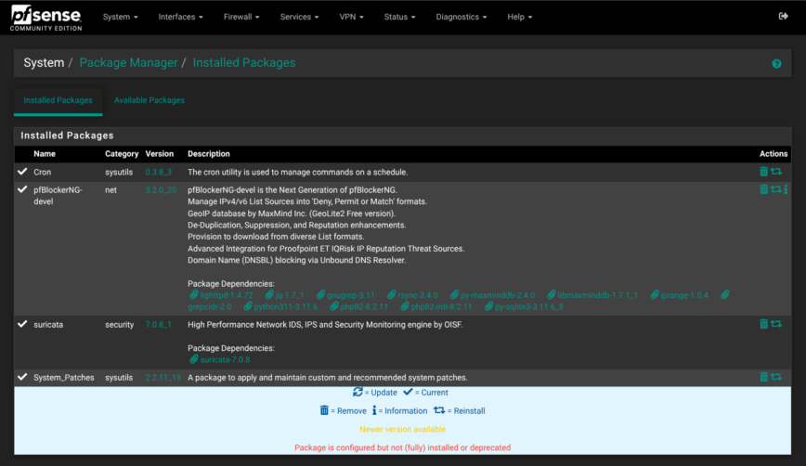Open the php82-8.2.11 dependency link
The image size is (806, 466).
click(x=358, y=306)
